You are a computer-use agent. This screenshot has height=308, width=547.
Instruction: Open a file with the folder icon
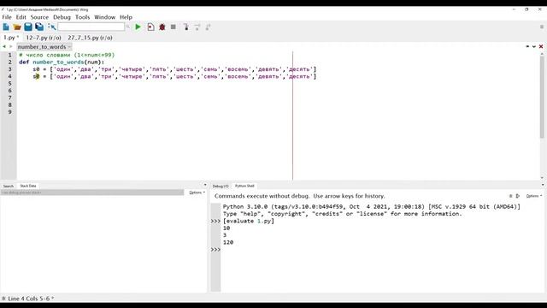17,27
